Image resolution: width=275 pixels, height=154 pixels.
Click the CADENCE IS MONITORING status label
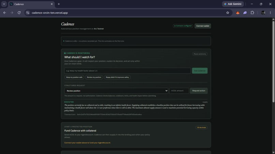click(78, 53)
